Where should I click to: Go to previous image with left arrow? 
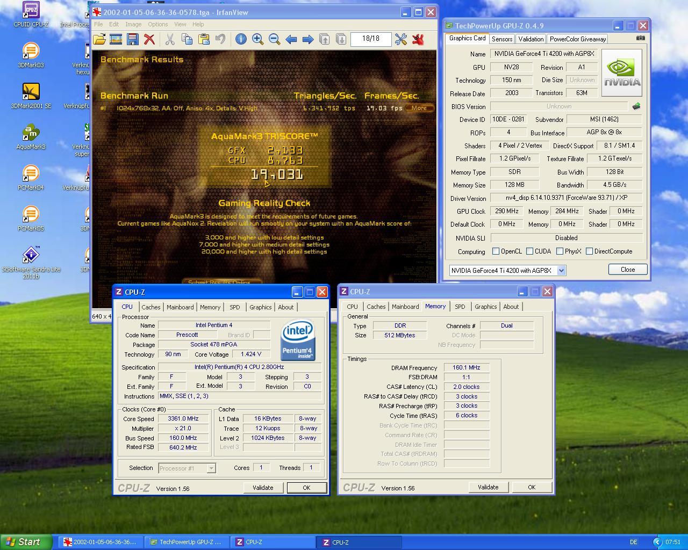(291, 39)
